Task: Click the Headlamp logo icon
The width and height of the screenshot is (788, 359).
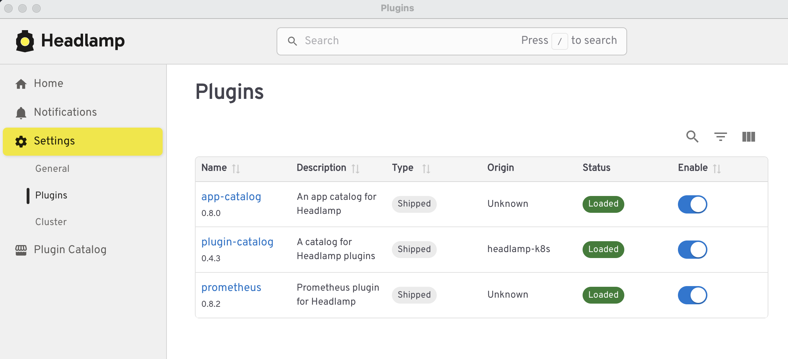Action: (25, 41)
